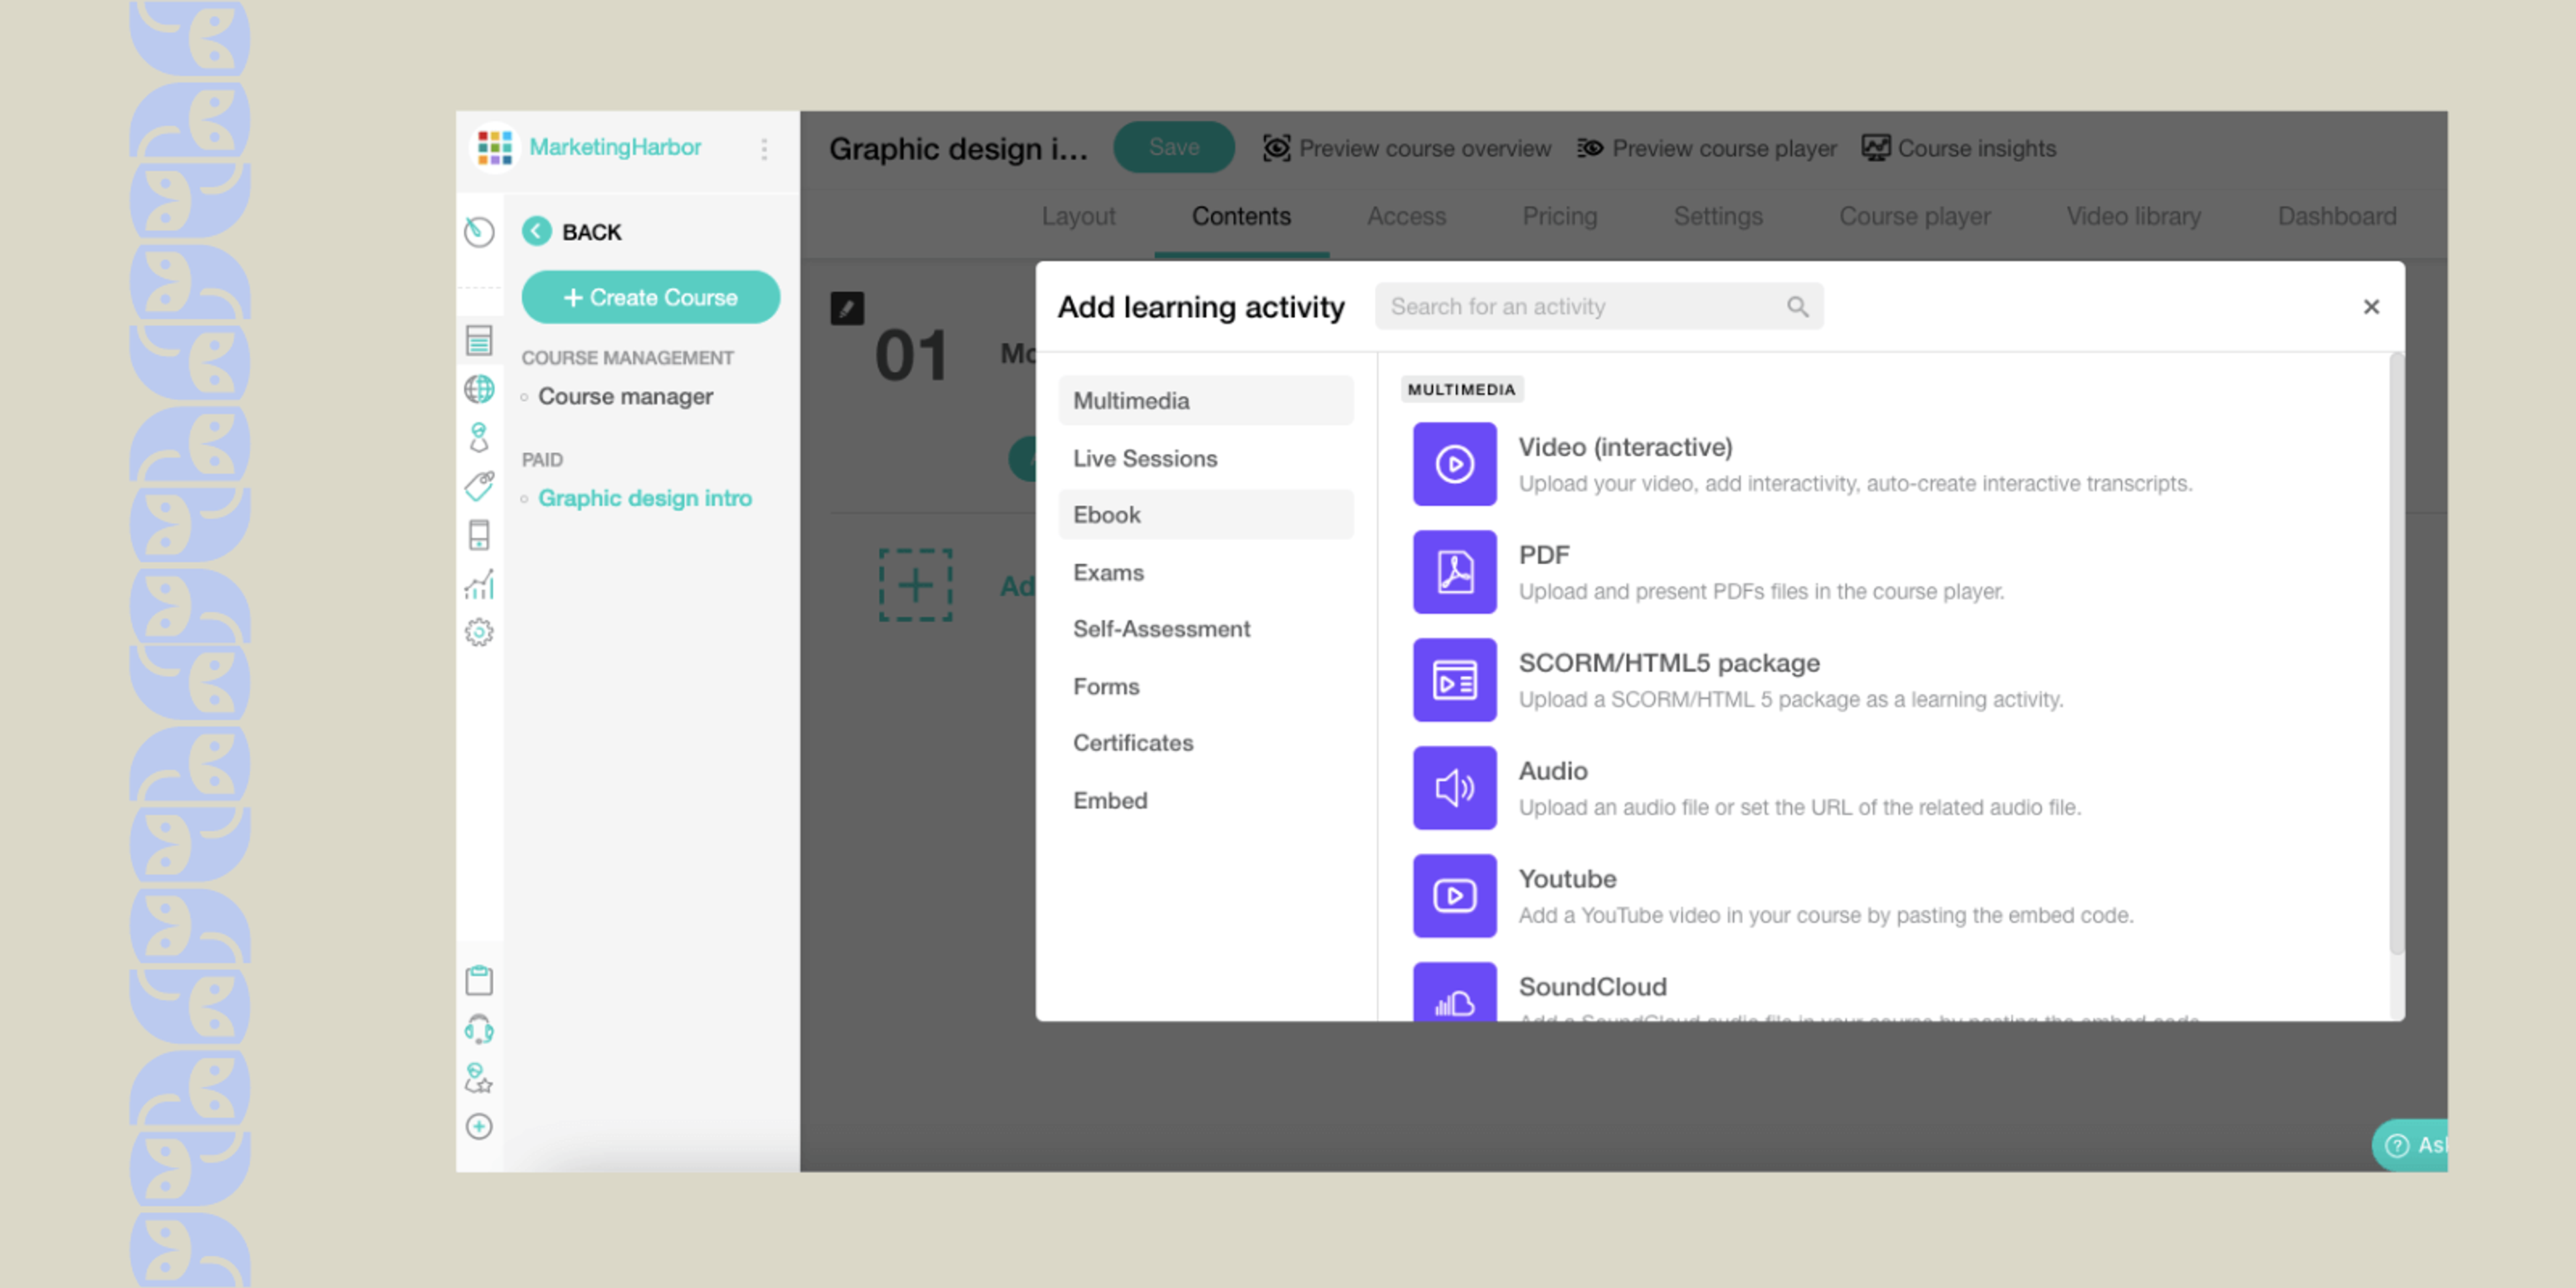Screen dimensions: 2576x1288
Task: Switch to the Video library tab
Action: point(2133,216)
